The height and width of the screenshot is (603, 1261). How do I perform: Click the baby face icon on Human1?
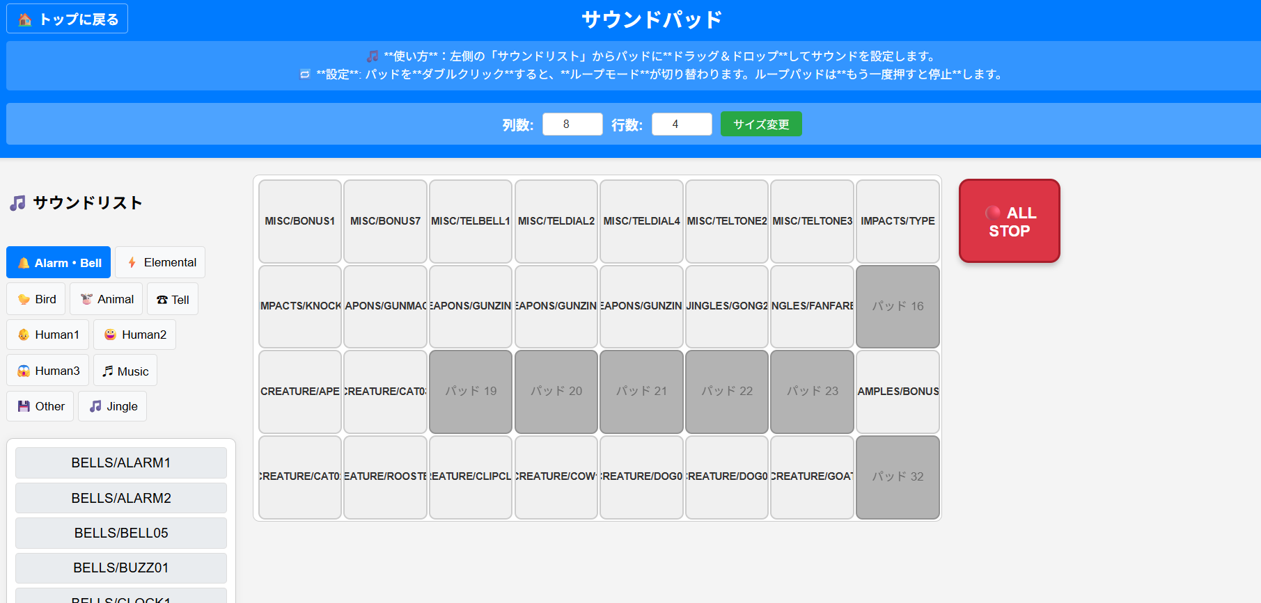pyautogui.click(x=24, y=335)
